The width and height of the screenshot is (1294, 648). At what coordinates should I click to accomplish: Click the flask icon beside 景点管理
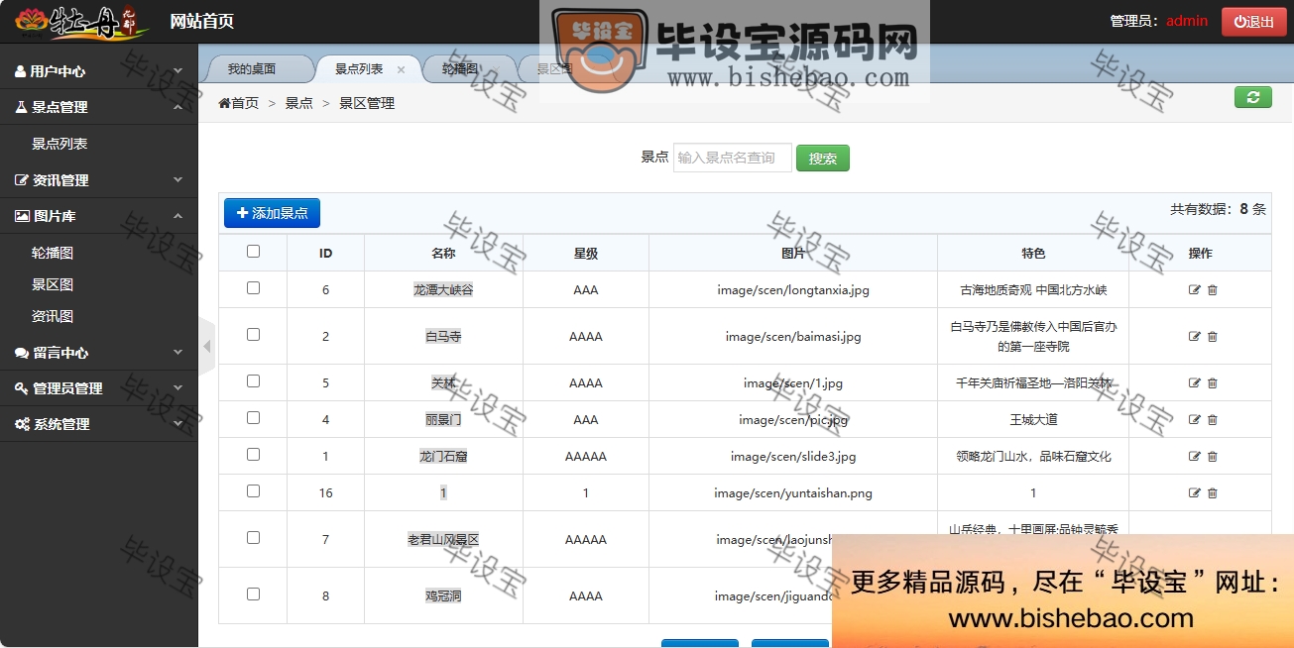pos(21,107)
